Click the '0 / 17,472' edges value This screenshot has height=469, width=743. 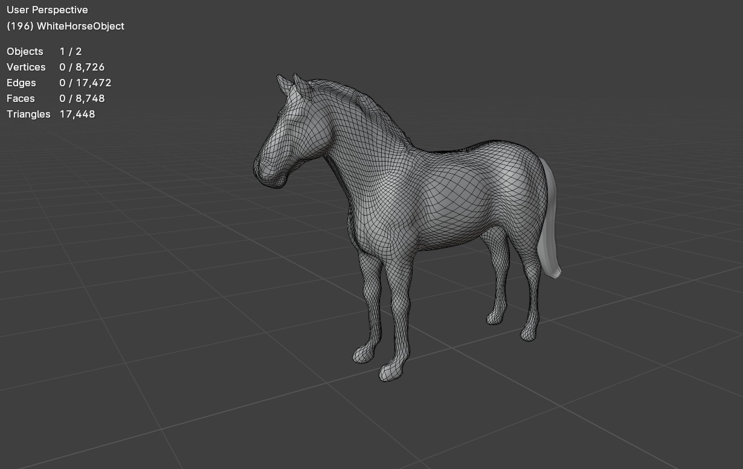point(85,83)
